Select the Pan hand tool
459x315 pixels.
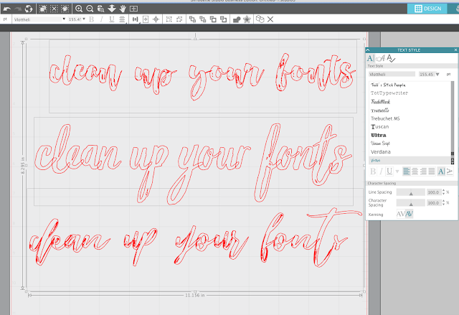pyautogui.click(x=123, y=9)
